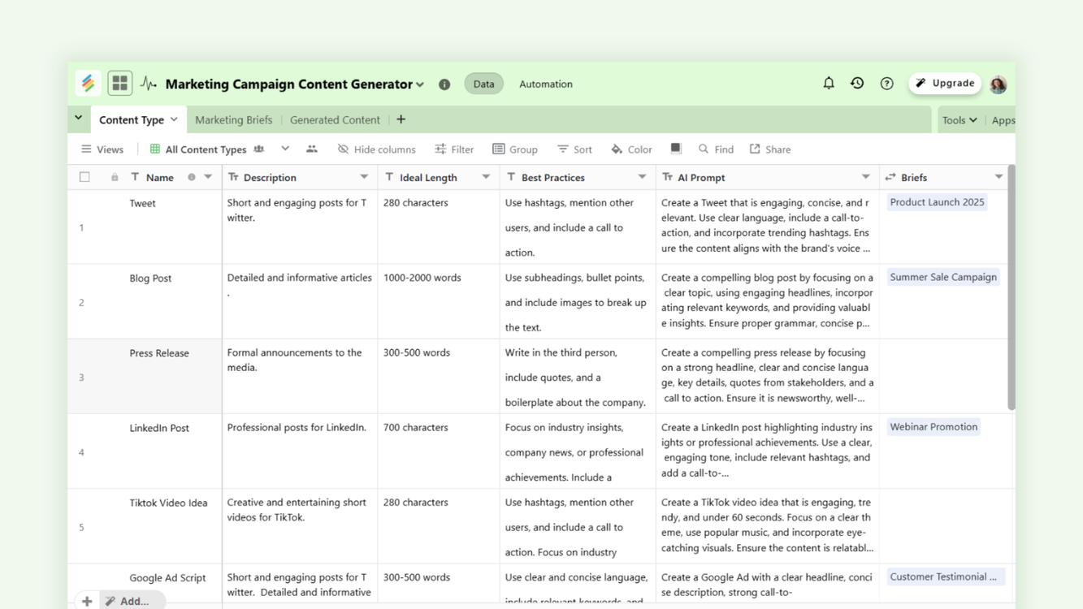Toggle the Views sidebar
The width and height of the screenshot is (1083, 609).
click(102, 149)
